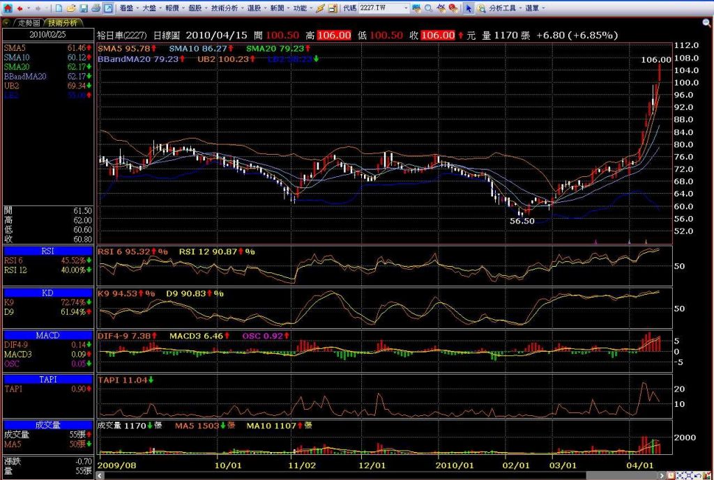The height and width of the screenshot is (480, 714).
Task: Expand the stock code 2227.TW combo box
Action: click(x=406, y=8)
